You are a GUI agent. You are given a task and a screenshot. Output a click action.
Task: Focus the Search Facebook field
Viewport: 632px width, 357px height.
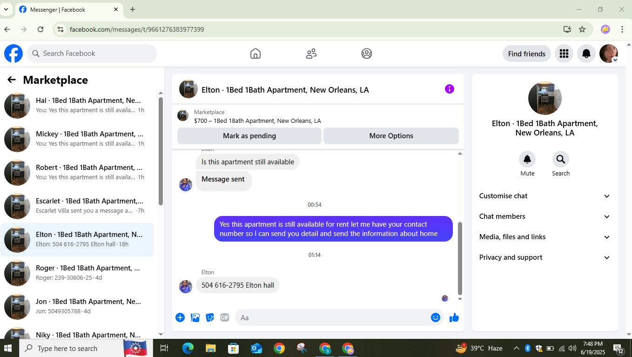coord(92,54)
